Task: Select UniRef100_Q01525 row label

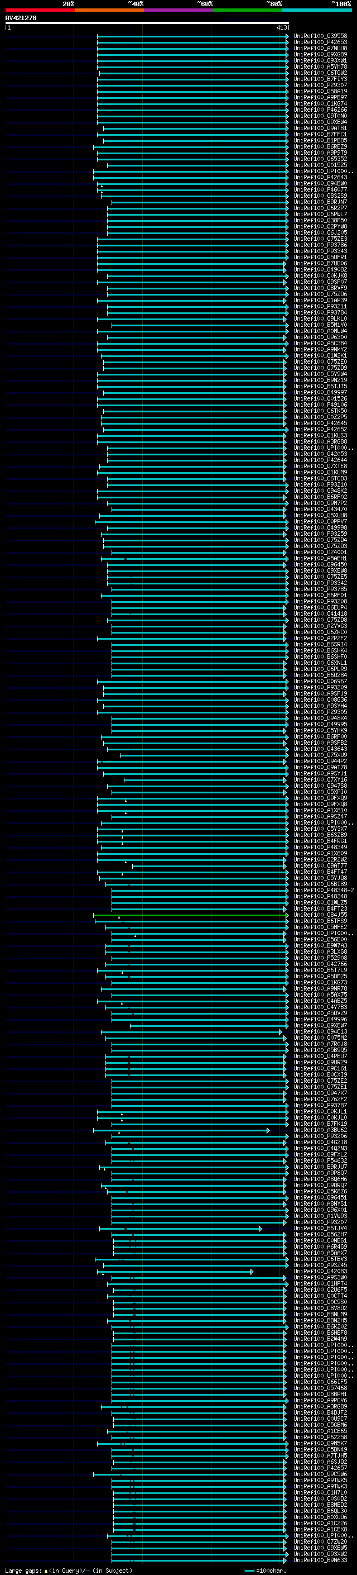Action: pyautogui.click(x=320, y=165)
